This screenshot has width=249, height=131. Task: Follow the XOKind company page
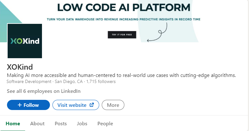point(28,105)
